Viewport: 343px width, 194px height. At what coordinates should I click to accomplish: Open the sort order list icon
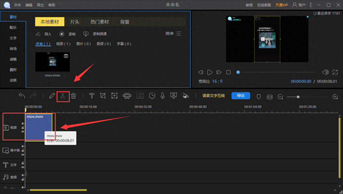179,34
